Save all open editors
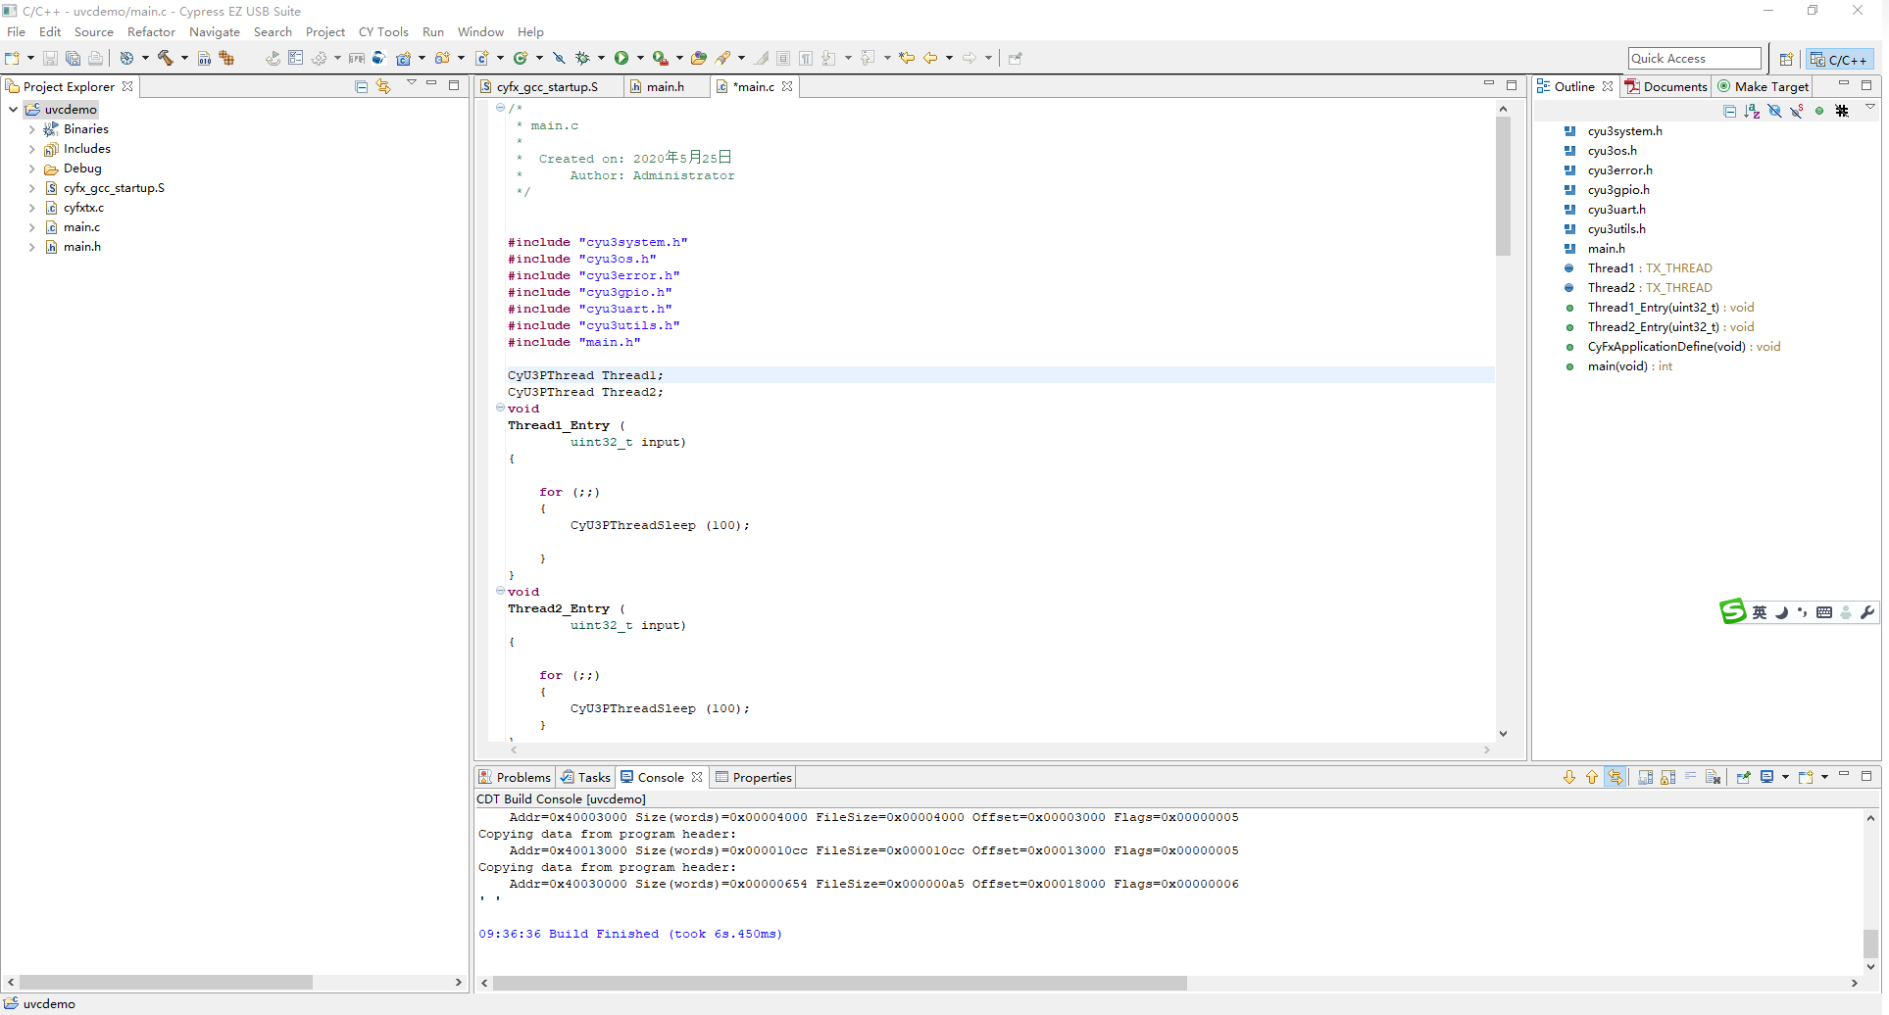The width and height of the screenshot is (1889, 1015). (x=73, y=58)
